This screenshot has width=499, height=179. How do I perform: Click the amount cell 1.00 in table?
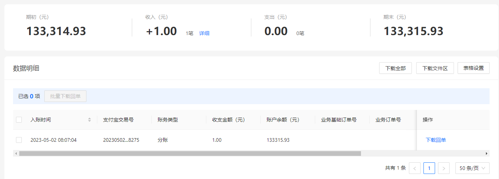(x=217, y=140)
